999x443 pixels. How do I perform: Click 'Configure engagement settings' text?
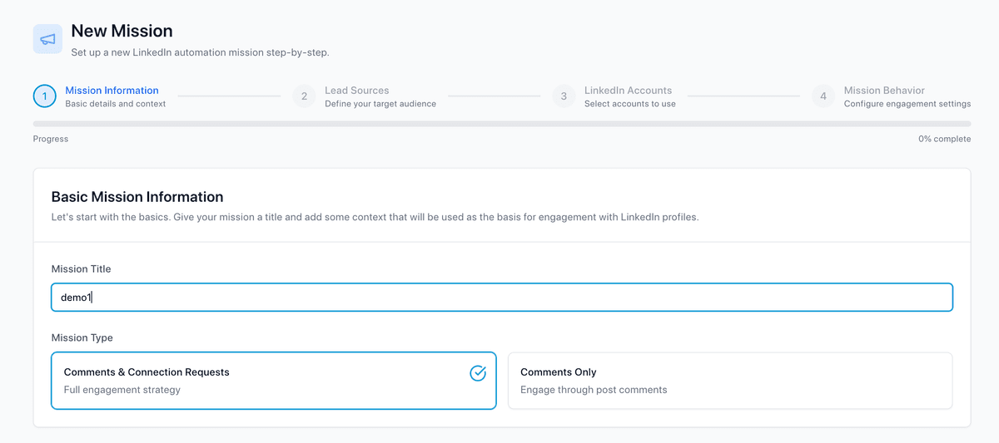[907, 104]
